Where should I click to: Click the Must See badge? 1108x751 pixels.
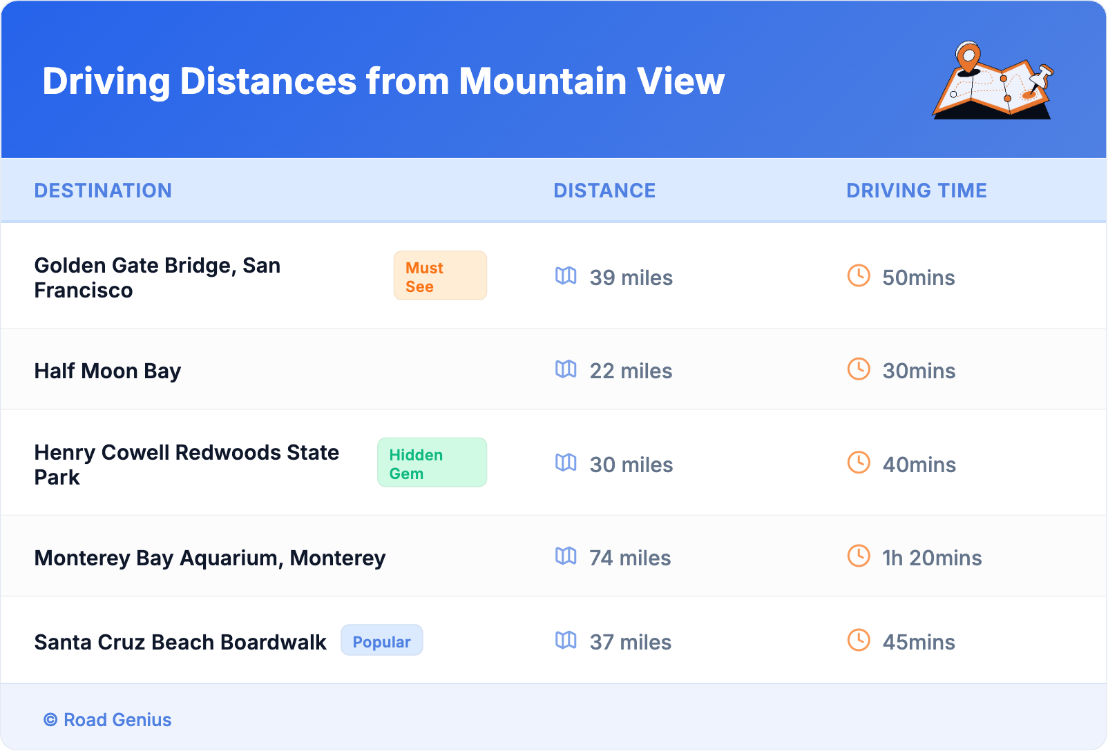pyautogui.click(x=440, y=276)
